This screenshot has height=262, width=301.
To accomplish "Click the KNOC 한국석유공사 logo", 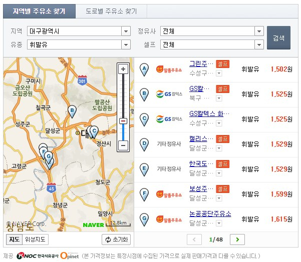I will 38,256.
